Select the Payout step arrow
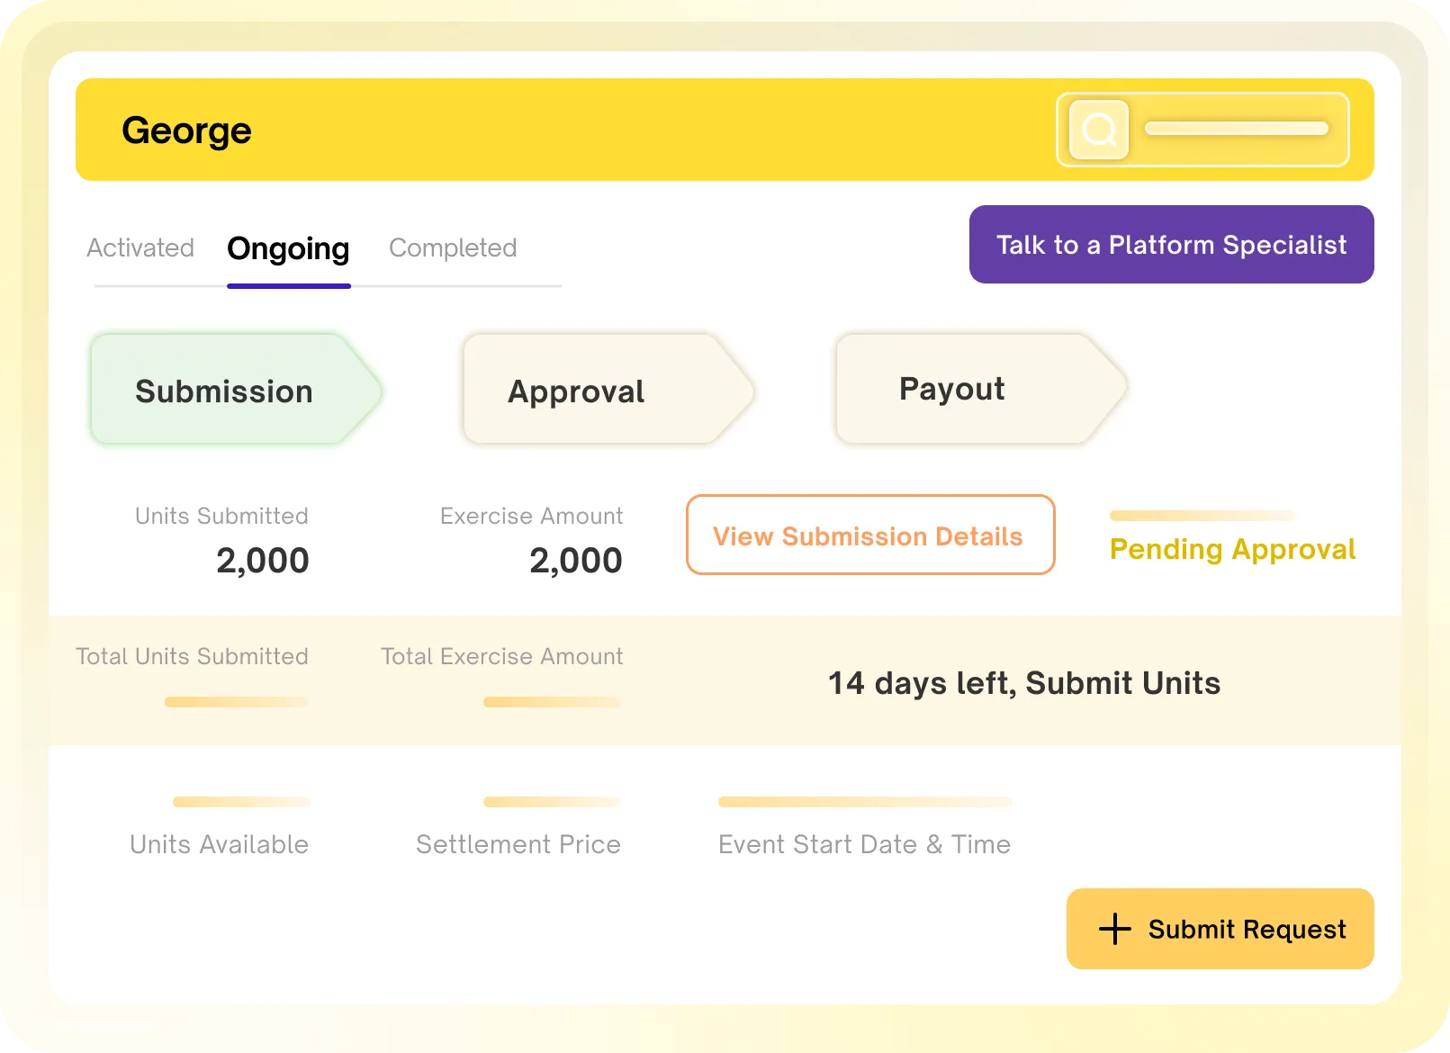Image resolution: width=1450 pixels, height=1053 pixels. point(981,390)
